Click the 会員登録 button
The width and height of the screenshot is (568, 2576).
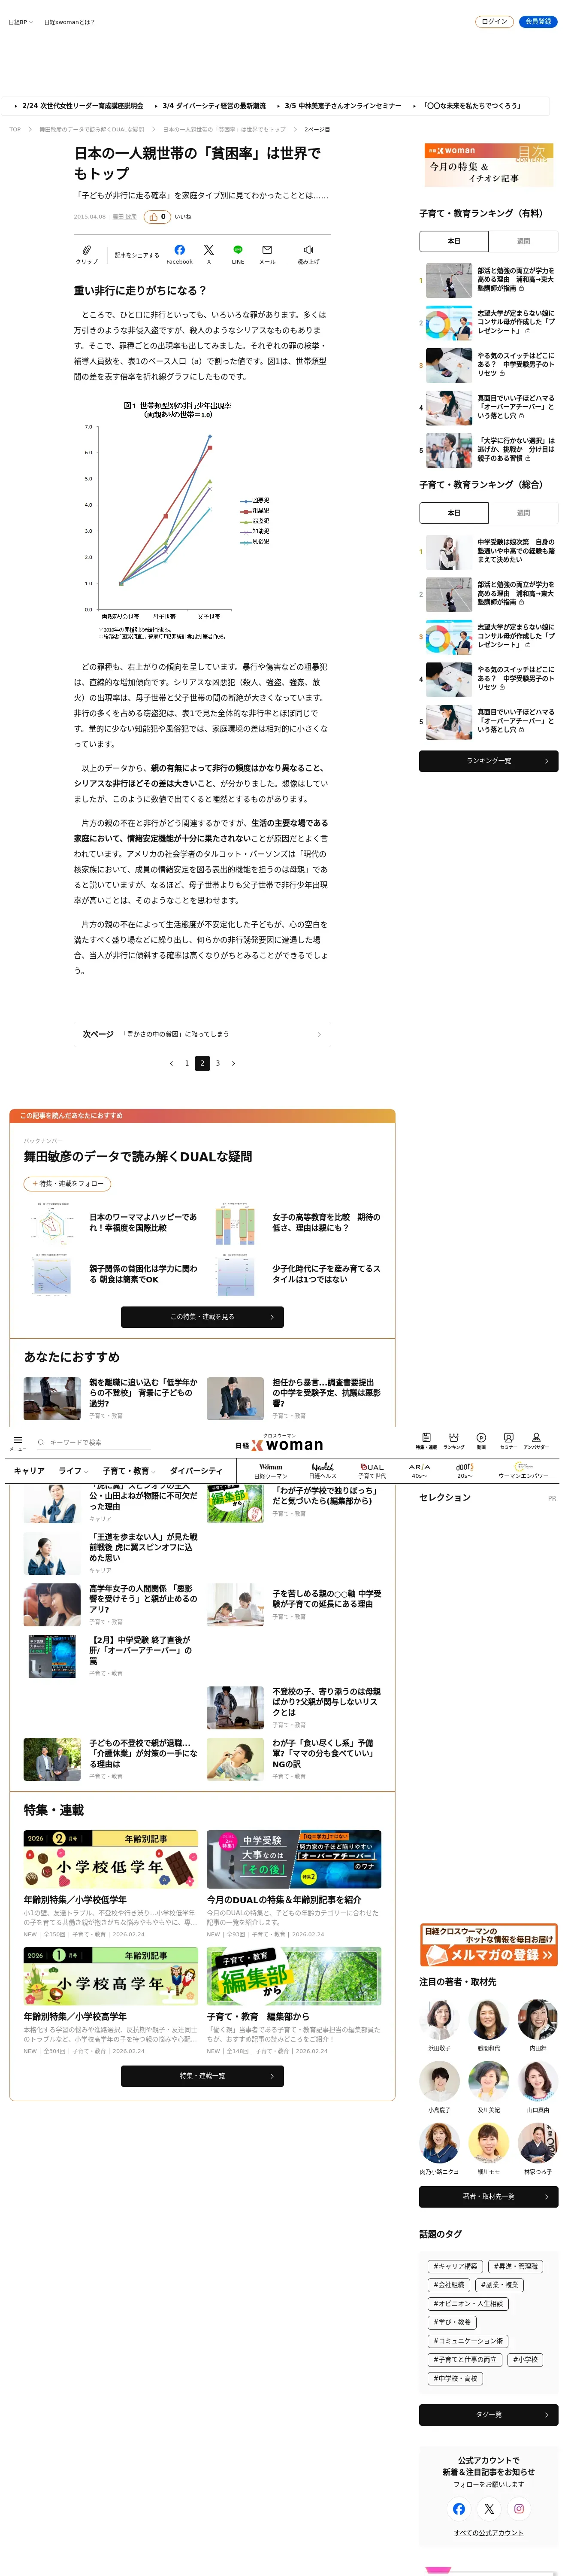point(538,21)
